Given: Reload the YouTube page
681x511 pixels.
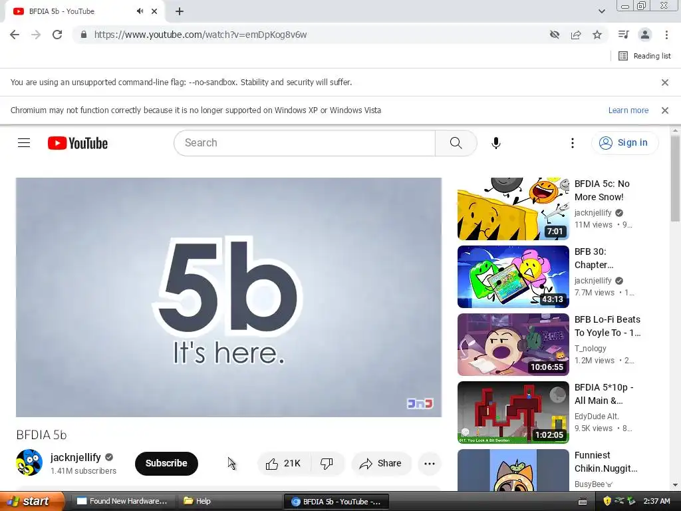Looking at the screenshot, I should pos(57,35).
